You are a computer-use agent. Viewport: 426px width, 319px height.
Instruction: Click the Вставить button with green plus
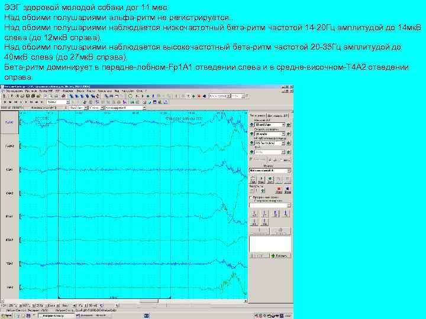pos(280,256)
